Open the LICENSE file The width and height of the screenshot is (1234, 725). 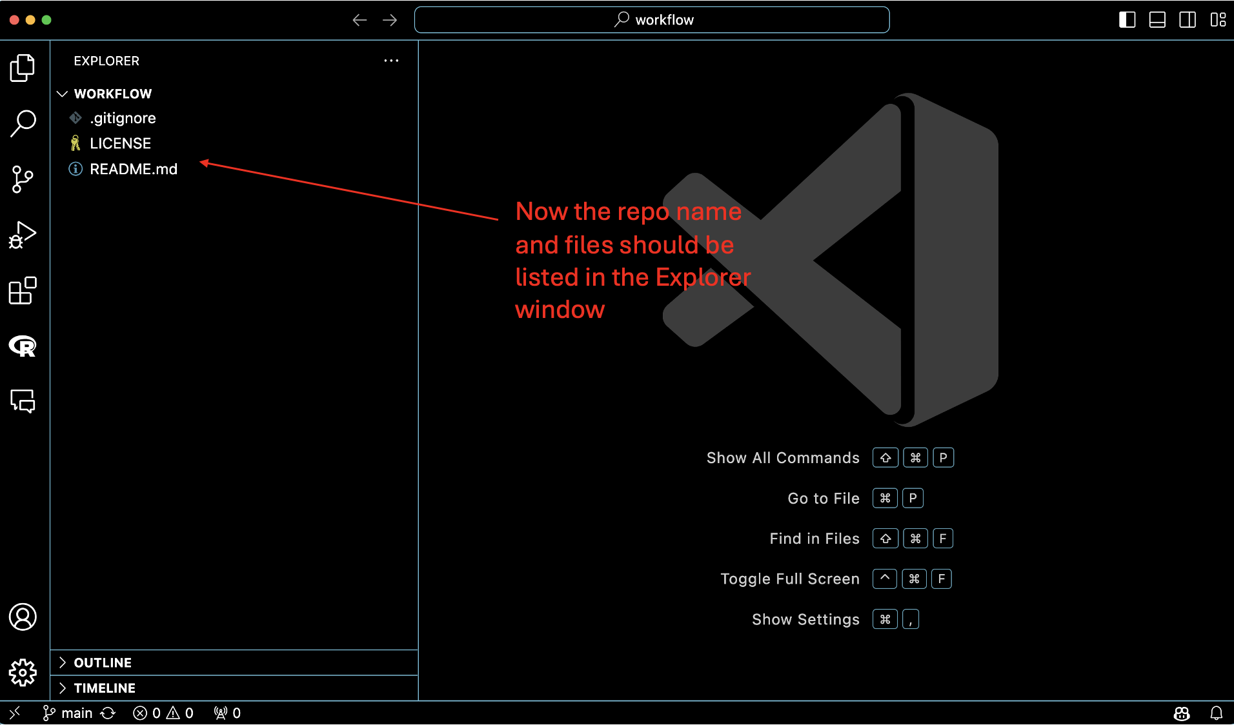[234, 143]
